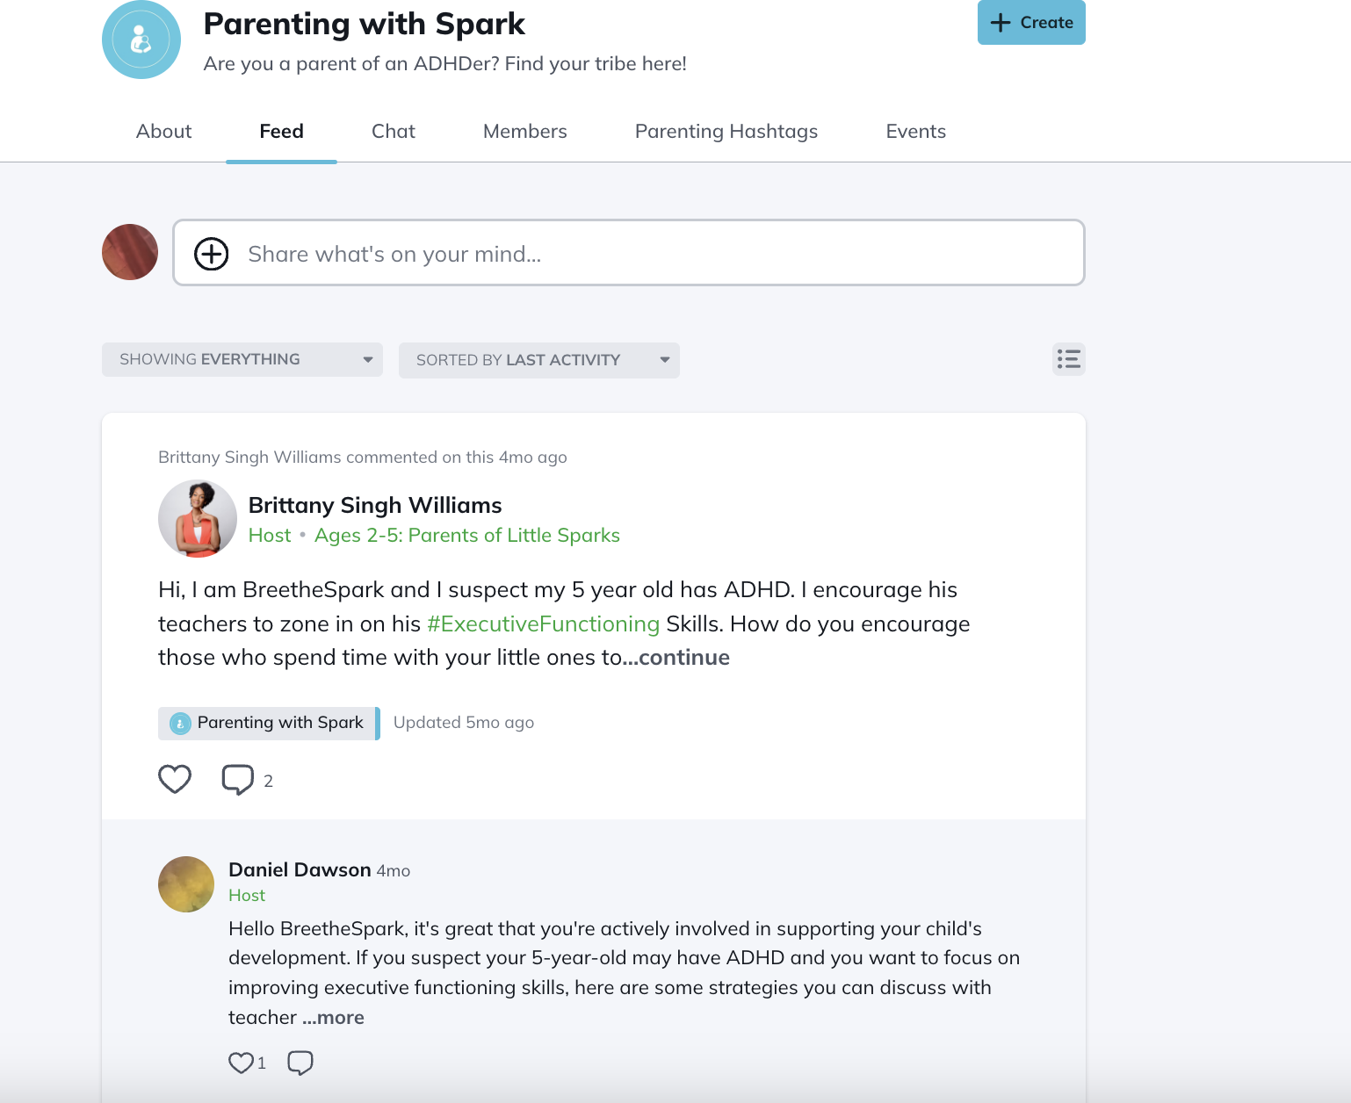Like Daniel Dawson's comment
Viewport: 1351px width, 1103px height.
241,1063
